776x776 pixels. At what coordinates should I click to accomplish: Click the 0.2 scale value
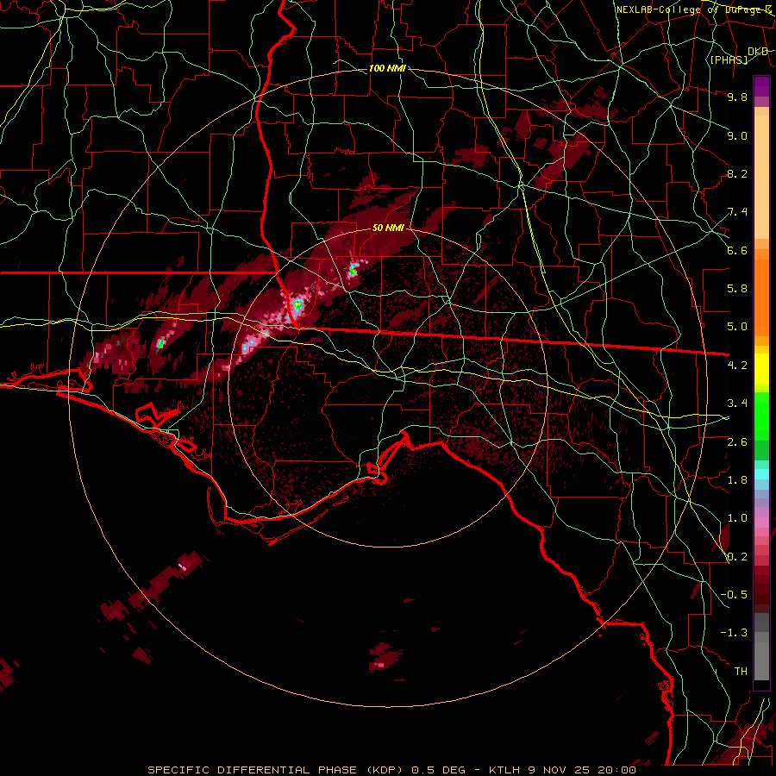tap(737, 557)
